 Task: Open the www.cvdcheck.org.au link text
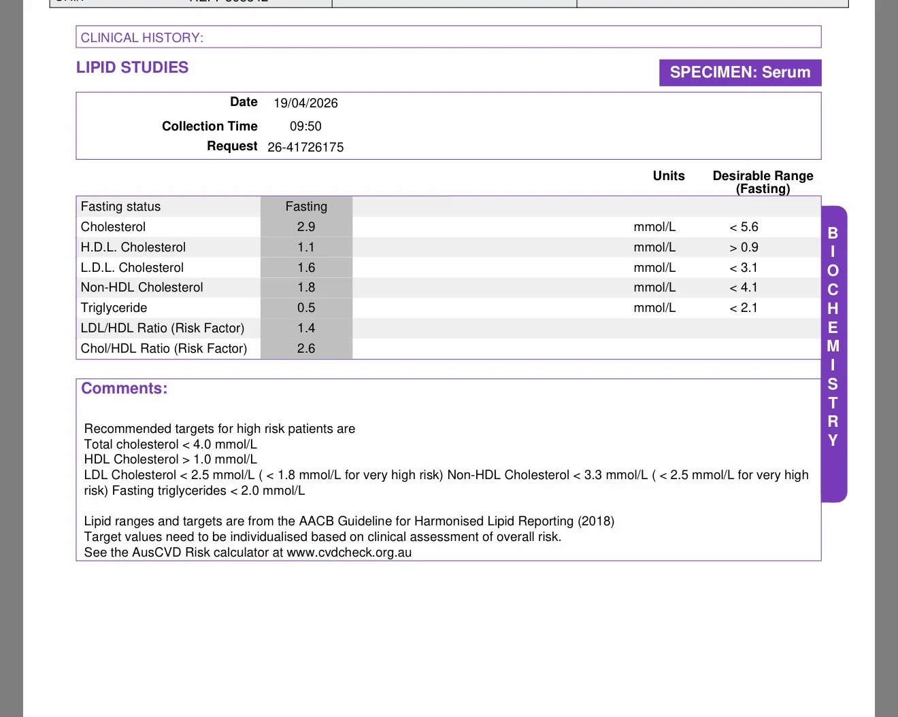tap(349, 553)
